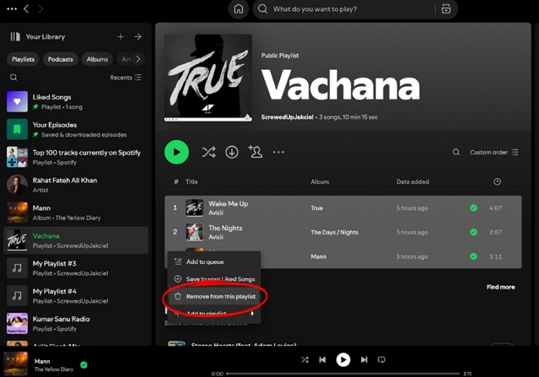Viewport: 539px width, 377px height.
Task: Toggle shuffle in bottom player bar
Action: (x=305, y=359)
